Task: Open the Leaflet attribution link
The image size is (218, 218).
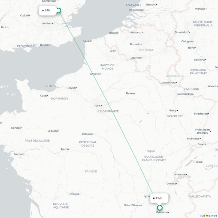Action: [x=213, y=216]
